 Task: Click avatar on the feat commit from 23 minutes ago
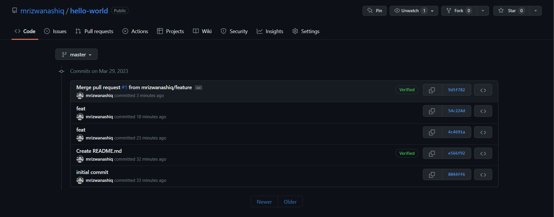[x=80, y=138]
